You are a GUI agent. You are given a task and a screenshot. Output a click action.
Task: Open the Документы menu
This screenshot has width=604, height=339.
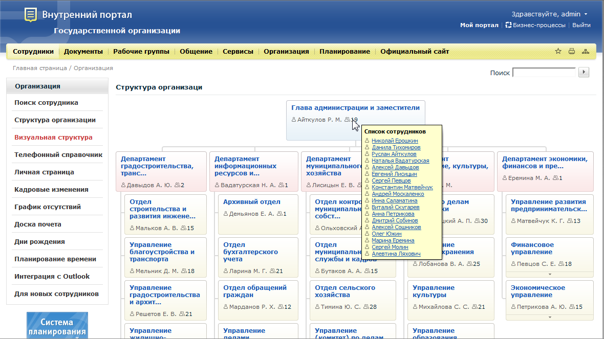tap(83, 51)
